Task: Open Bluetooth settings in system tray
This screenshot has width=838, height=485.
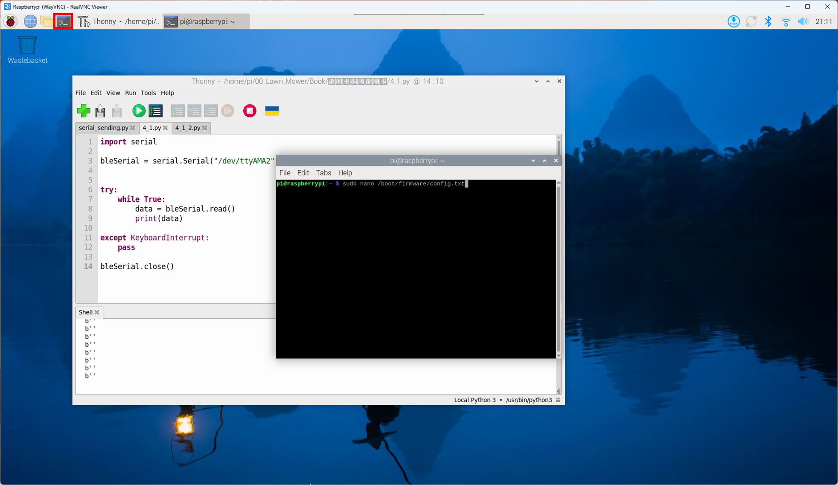Action: pyautogui.click(x=768, y=21)
